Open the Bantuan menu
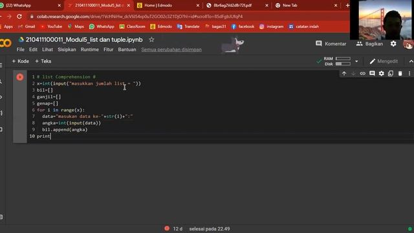The image size is (414, 233). [127, 49]
